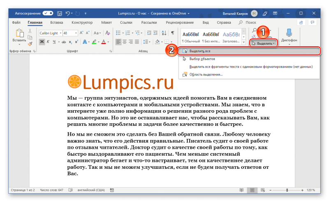The image size is (329, 202).
Task: Switch to the Макет tab
Action: 107,23
